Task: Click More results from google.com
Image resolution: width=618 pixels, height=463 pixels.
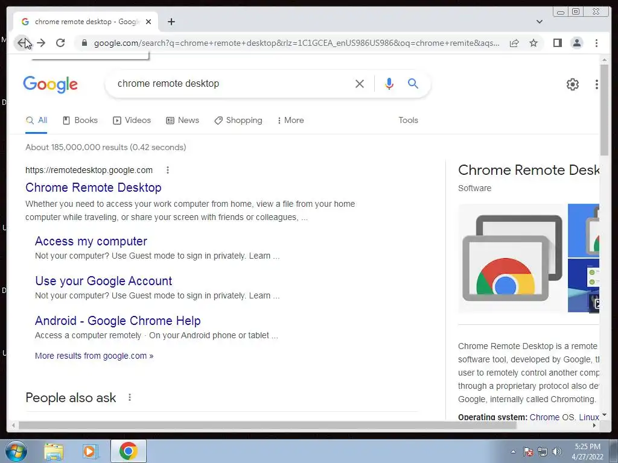Action: point(94,356)
